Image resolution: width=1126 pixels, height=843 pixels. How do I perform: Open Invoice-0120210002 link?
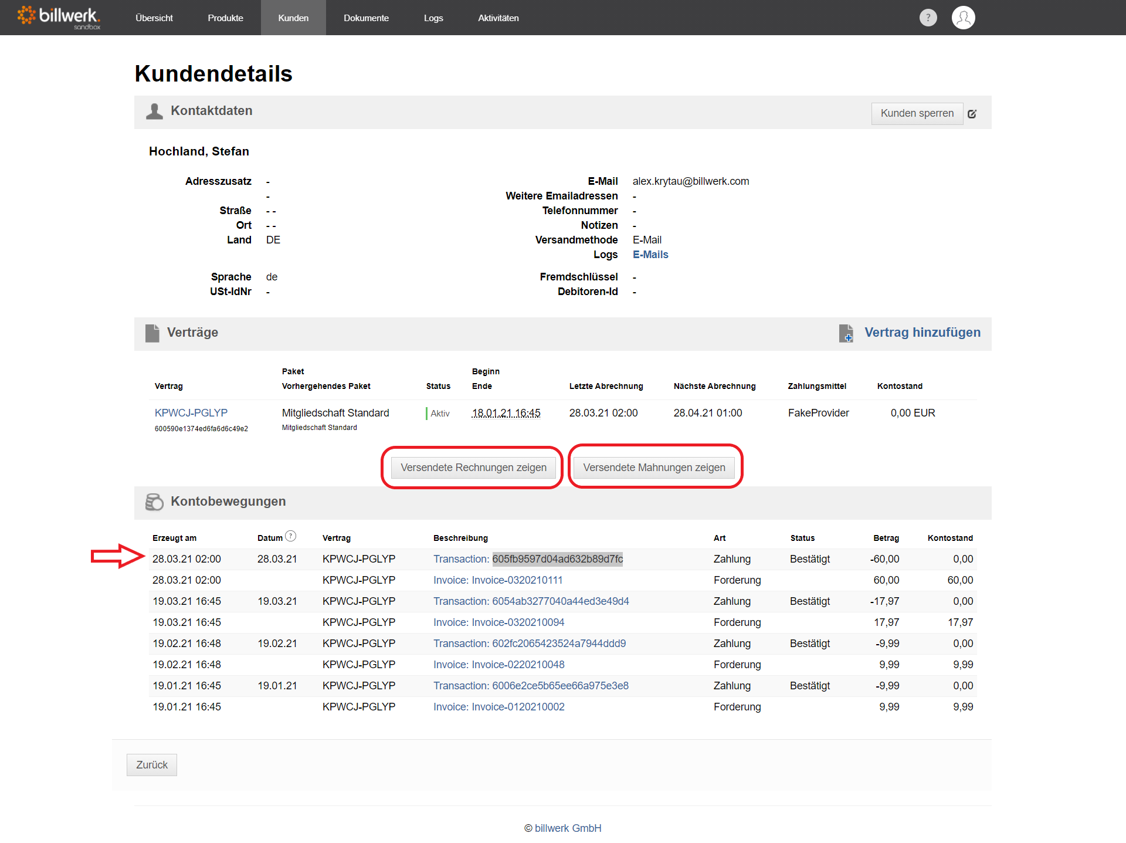point(498,707)
